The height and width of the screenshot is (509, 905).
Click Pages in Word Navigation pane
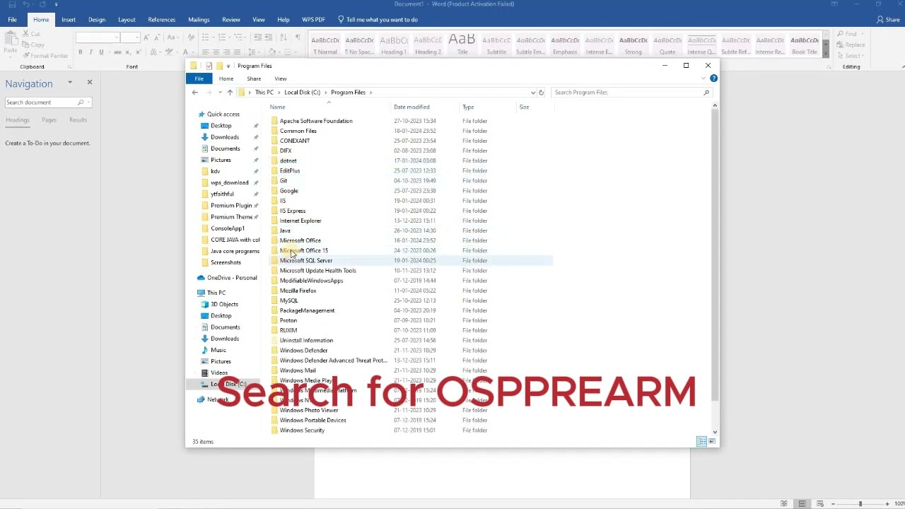(49, 120)
